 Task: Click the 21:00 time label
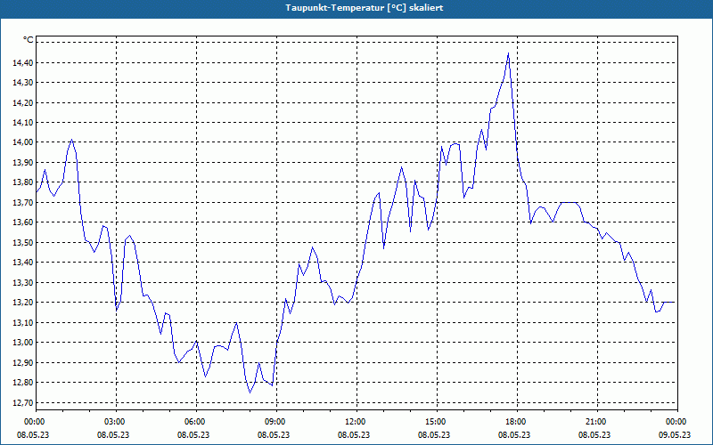(597, 422)
